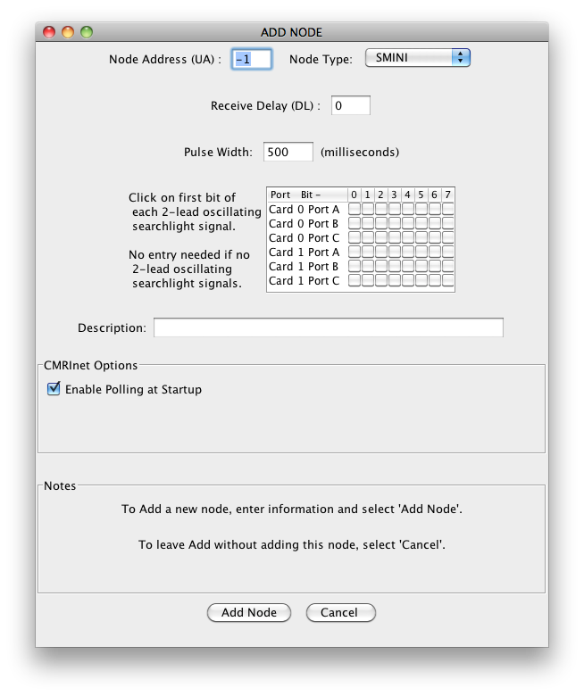This screenshot has width=584, height=696.
Task: Check bit 1 for Card 1 Port A
Action: [x=368, y=252]
